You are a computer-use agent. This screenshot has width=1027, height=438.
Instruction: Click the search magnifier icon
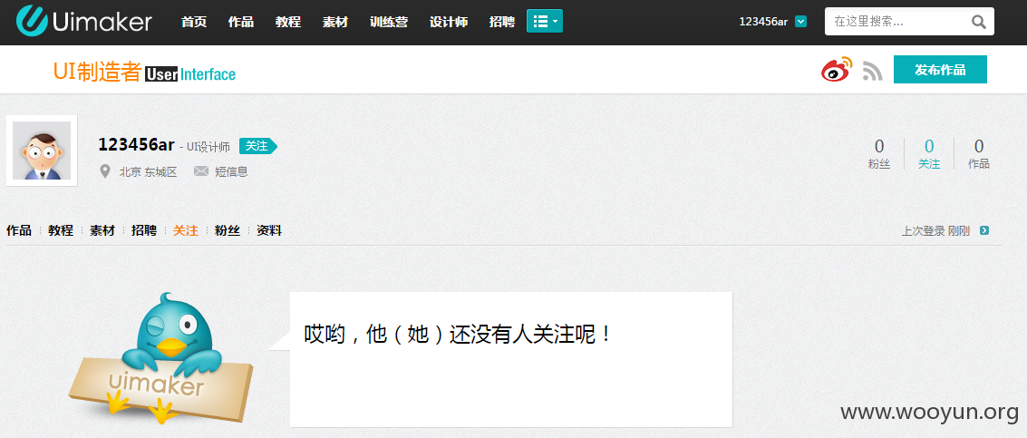[x=979, y=22]
